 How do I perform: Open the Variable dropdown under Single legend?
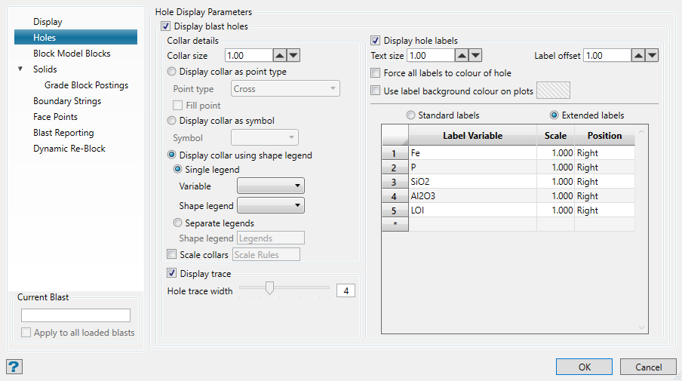pyautogui.click(x=271, y=186)
